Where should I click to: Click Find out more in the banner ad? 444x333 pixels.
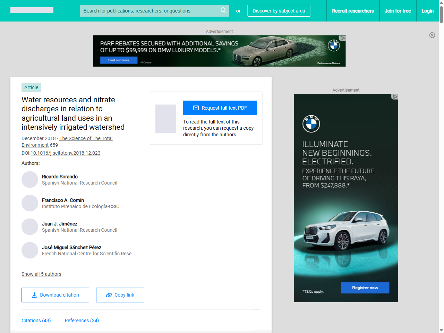point(119,60)
